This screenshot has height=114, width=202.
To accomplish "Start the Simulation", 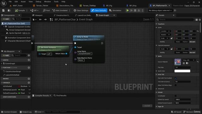I will tap(115, 10).
